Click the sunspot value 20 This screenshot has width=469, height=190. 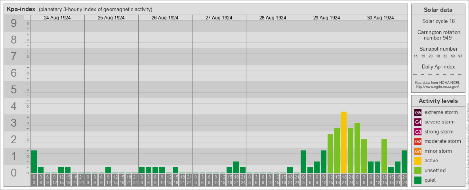[x=431, y=56]
